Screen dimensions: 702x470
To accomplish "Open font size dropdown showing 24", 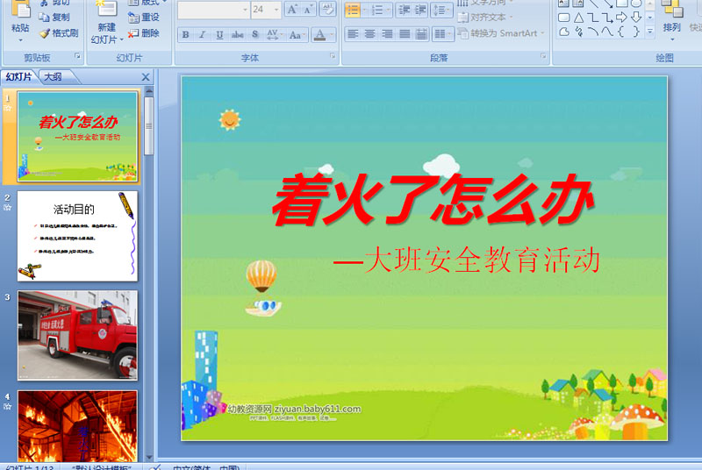I will pyautogui.click(x=276, y=10).
